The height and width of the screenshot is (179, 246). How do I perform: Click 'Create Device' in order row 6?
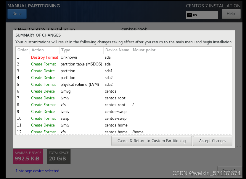43,91
